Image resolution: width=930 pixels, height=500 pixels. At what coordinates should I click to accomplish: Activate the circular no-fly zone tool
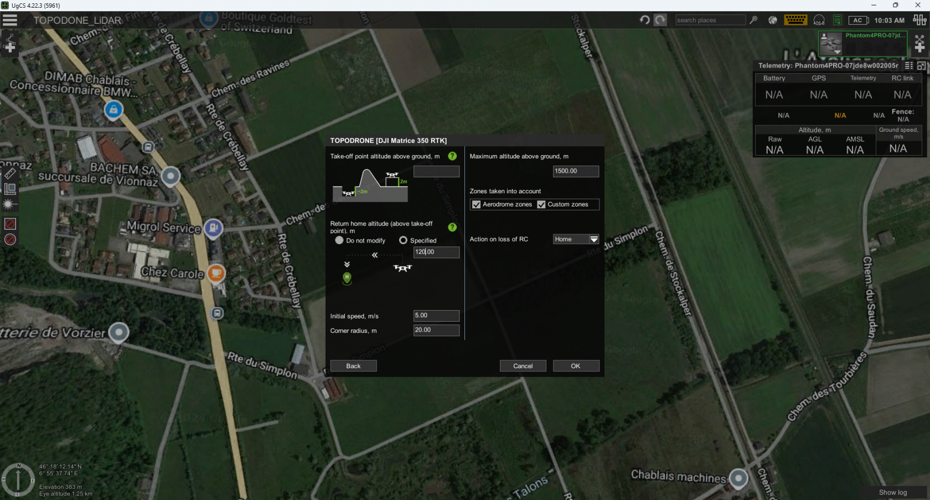click(10, 239)
